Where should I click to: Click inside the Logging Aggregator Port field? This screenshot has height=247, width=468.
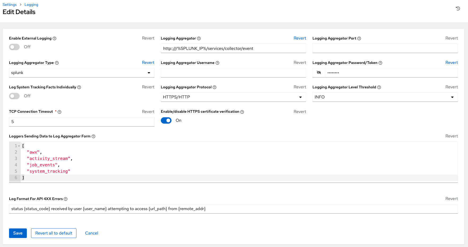coord(385,48)
